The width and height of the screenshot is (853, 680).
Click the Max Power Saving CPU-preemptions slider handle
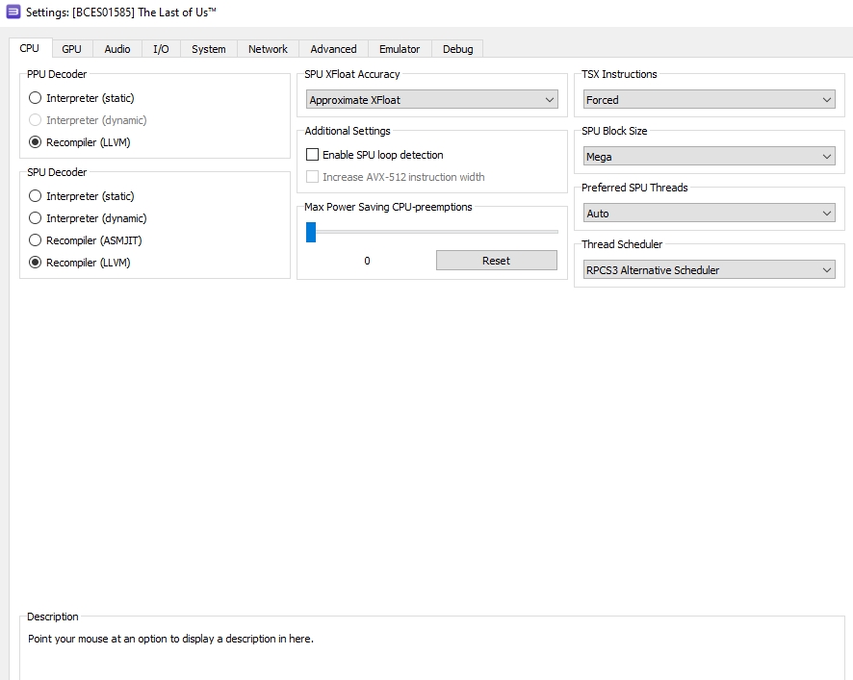click(x=311, y=232)
